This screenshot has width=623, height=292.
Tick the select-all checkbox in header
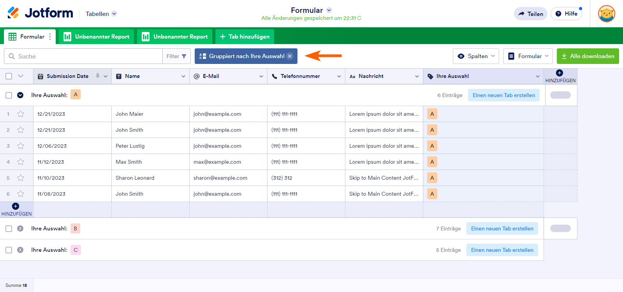click(x=9, y=76)
